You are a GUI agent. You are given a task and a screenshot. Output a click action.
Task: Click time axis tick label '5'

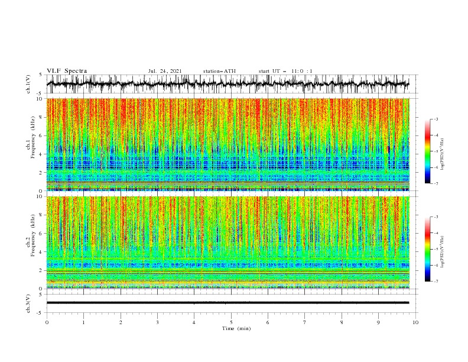pos(231,322)
